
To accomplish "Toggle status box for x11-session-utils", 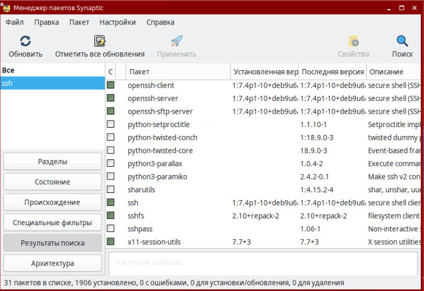I will click(x=110, y=241).
